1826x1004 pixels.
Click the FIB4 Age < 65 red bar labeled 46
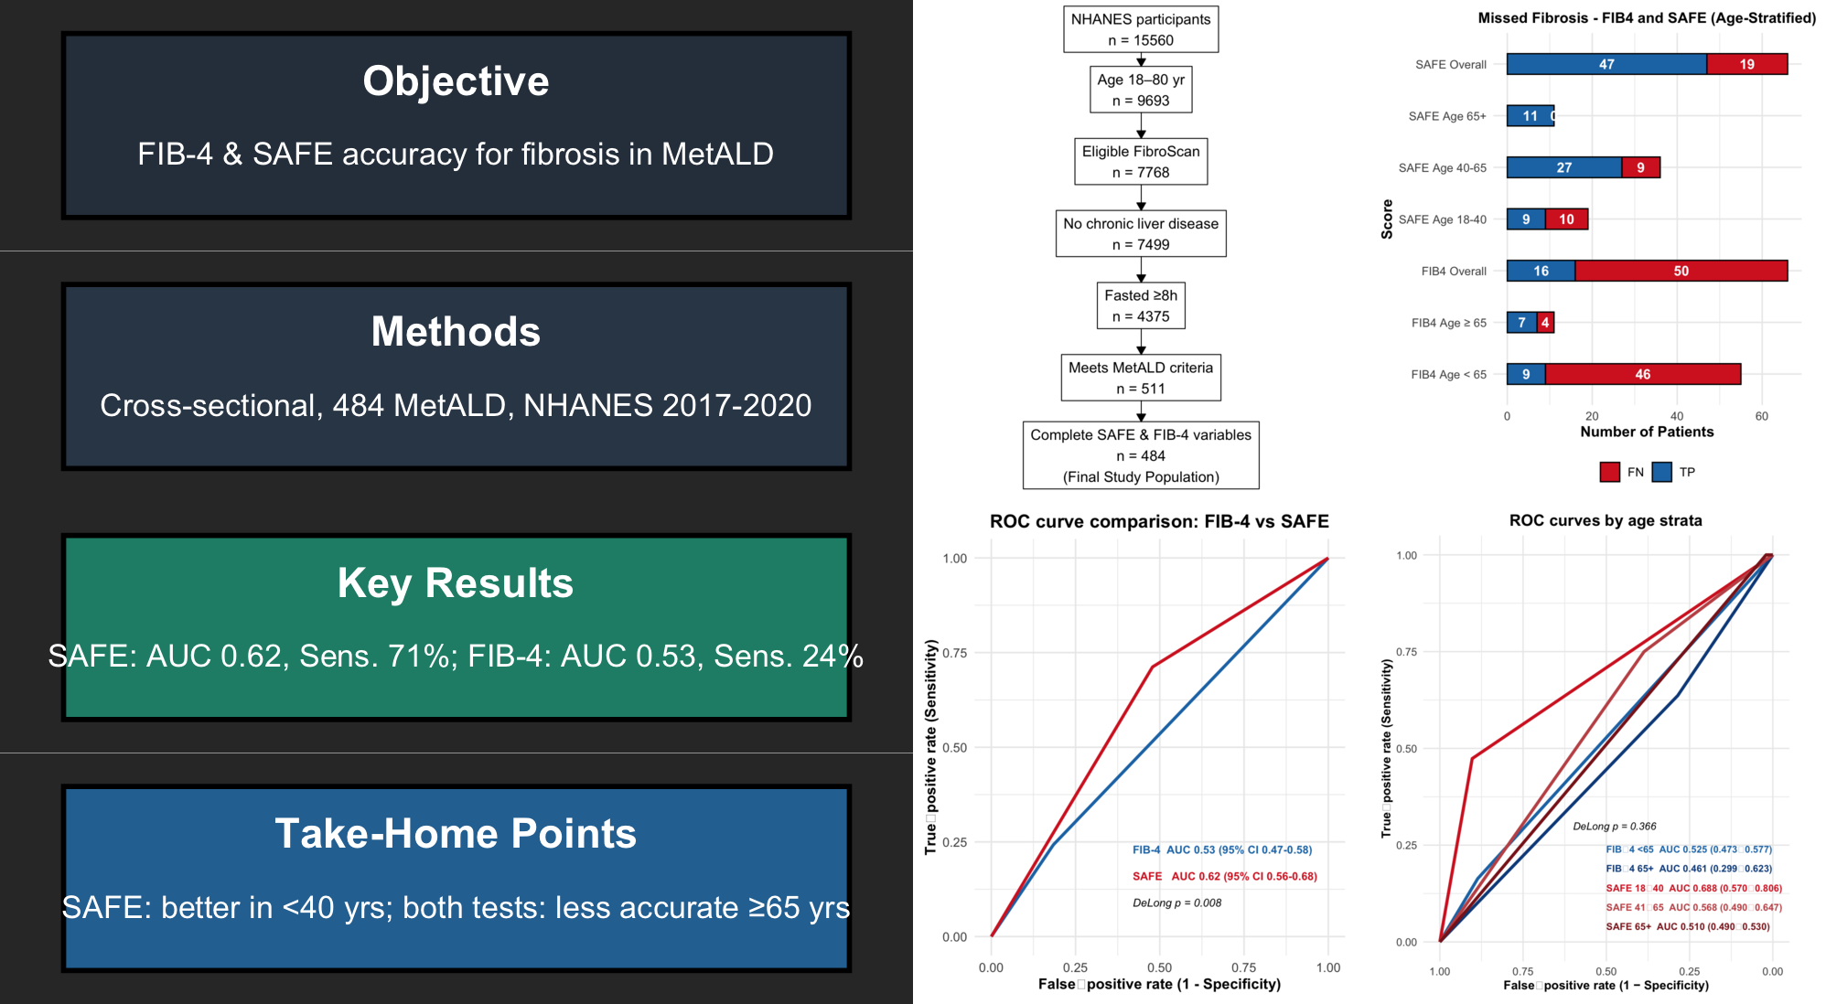pyautogui.click(x=1642, y=374)
